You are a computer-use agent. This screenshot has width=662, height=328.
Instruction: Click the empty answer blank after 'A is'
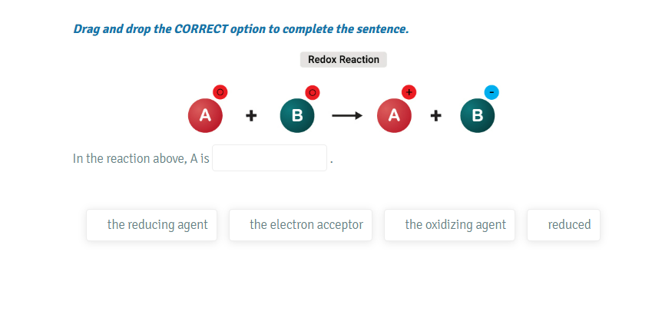[270, 158]
